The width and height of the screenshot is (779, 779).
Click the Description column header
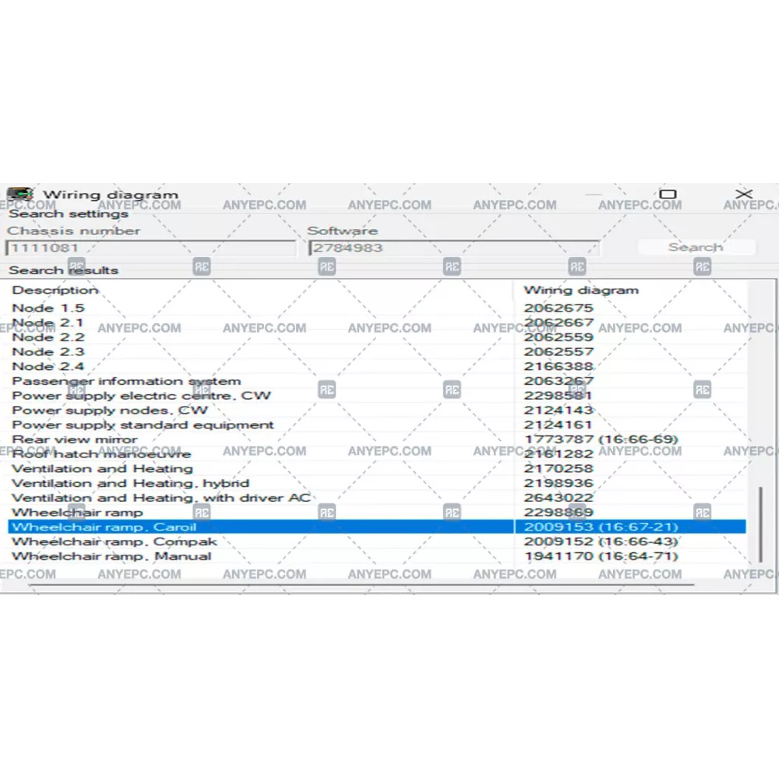55,290
